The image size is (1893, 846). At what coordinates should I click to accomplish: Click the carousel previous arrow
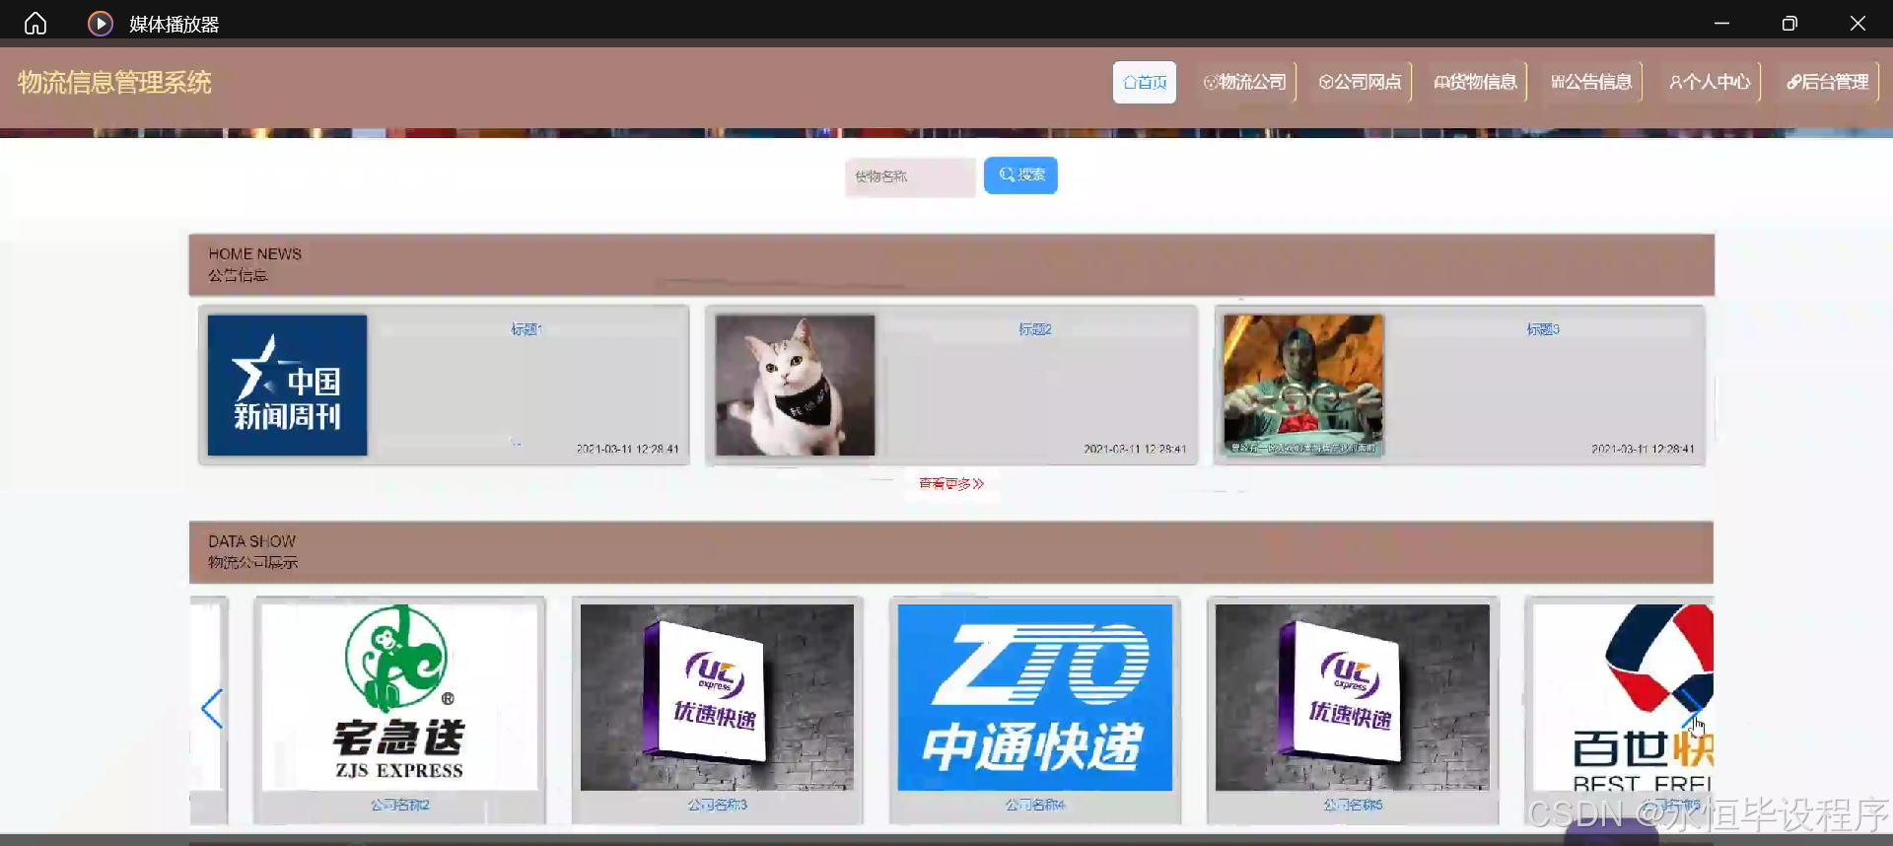(212, 708)
